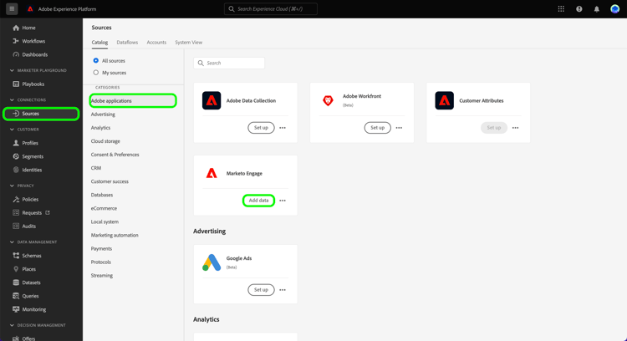Select the Consent & Preferences category
The image size is (627, 341).
pos(115,155)
